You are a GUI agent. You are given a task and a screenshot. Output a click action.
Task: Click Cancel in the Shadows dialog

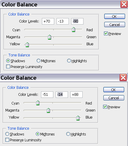pos(115,25)
